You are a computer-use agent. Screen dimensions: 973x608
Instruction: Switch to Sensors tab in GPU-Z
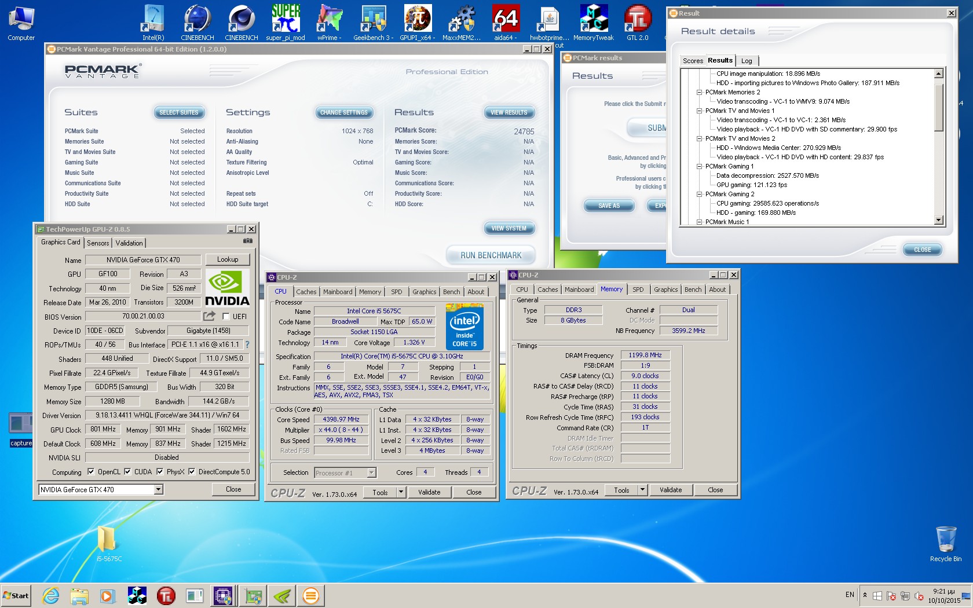tap(98, 243)
